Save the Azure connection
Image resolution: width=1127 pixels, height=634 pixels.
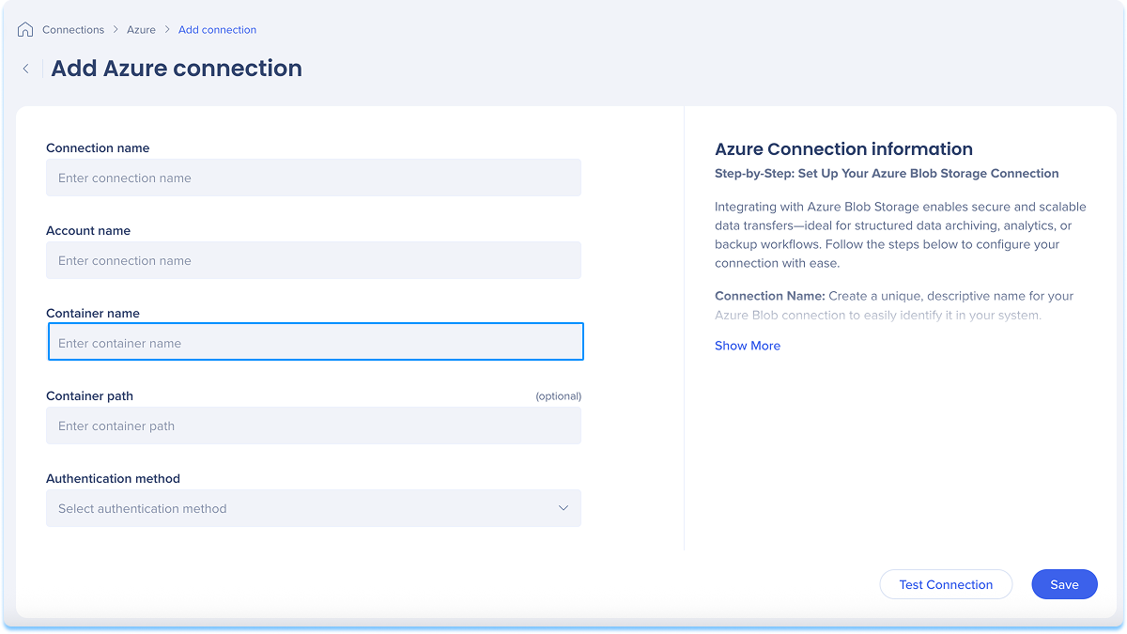pos(1064,584)
